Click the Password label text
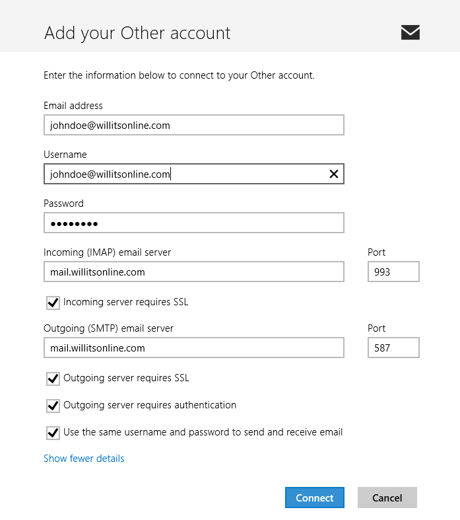This screenshot has width=460, height=520. pyautogui.click(x=63, y=204)
